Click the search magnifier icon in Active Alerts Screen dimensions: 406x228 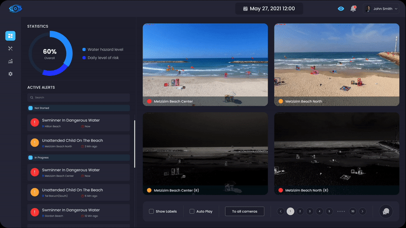pos(31,98)
